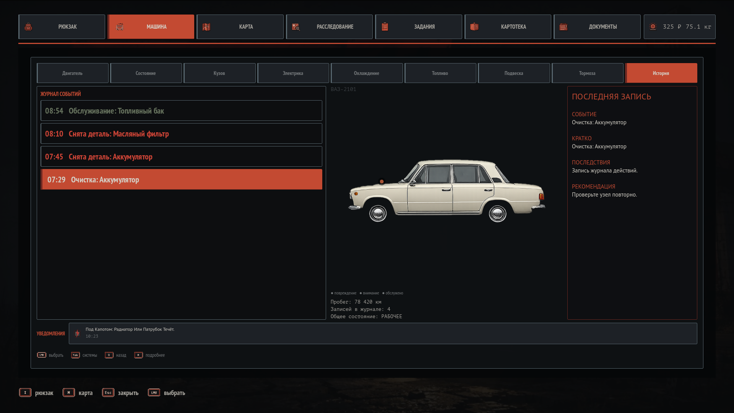
Task: Open the Документы top menu tab
Action: pyautogui.click(x=597, y=27)
